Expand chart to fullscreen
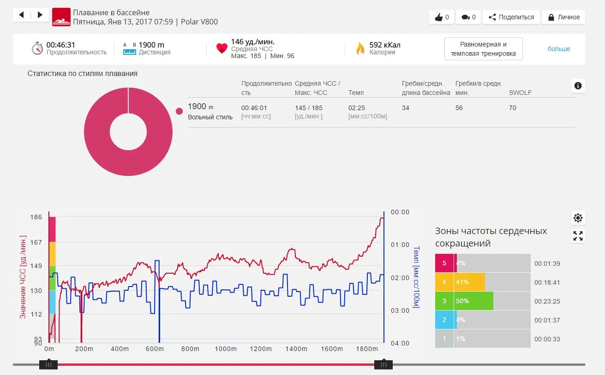 pos(578,236)
